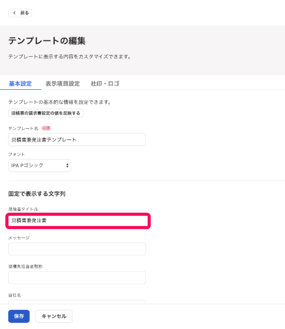Click the テンプレートの基本的な情報を設定できます description

(60, 102)
